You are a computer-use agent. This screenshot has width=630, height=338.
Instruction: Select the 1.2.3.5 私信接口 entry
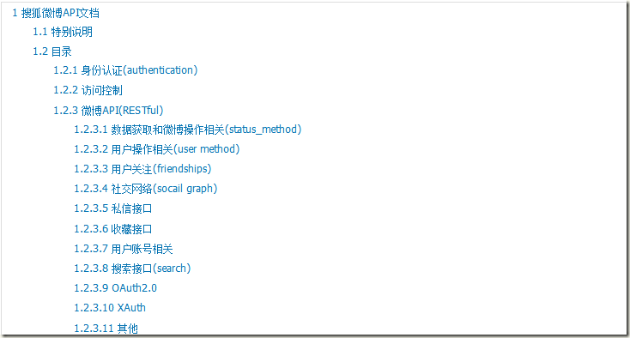click(x=113, y=208)
